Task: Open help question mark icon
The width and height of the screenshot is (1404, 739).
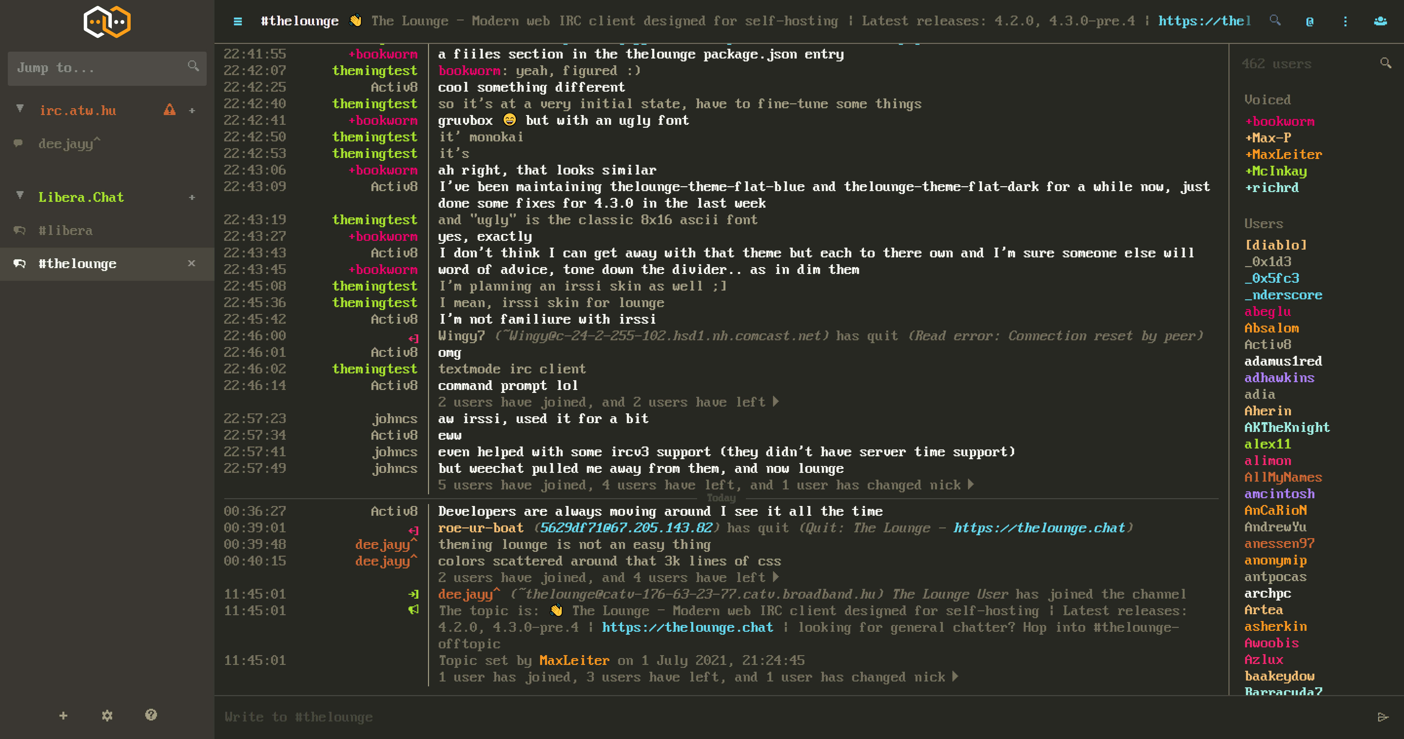Action: 151,715
